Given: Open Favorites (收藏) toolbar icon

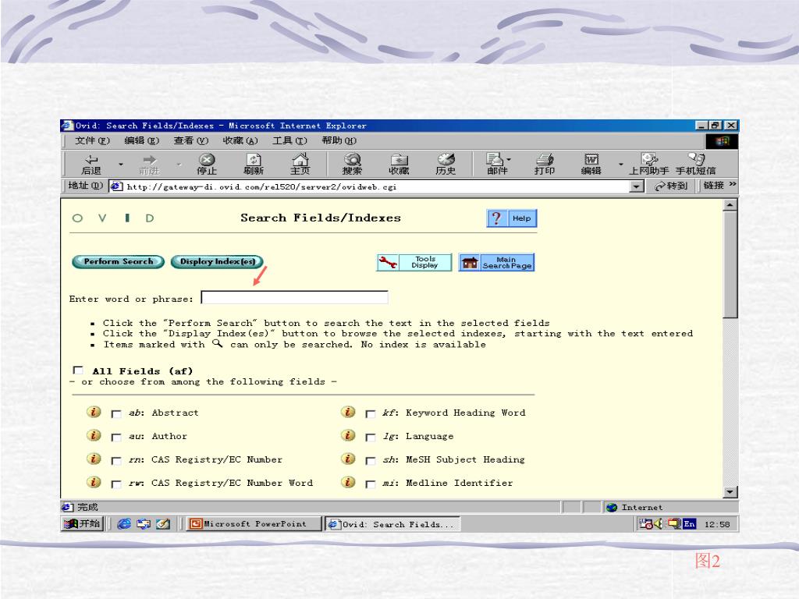Looking at the screenshot, I should 399,164.
